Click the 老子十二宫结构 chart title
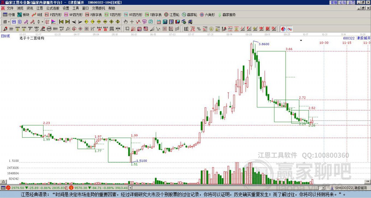 (x=32, y=38)
